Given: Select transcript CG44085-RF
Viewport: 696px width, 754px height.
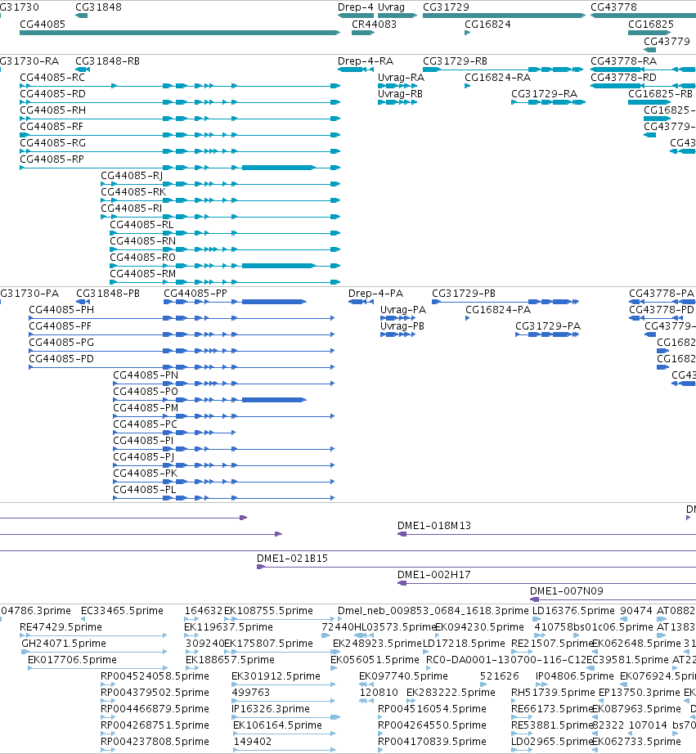Looking at the screenshot, I should [52, 127].
